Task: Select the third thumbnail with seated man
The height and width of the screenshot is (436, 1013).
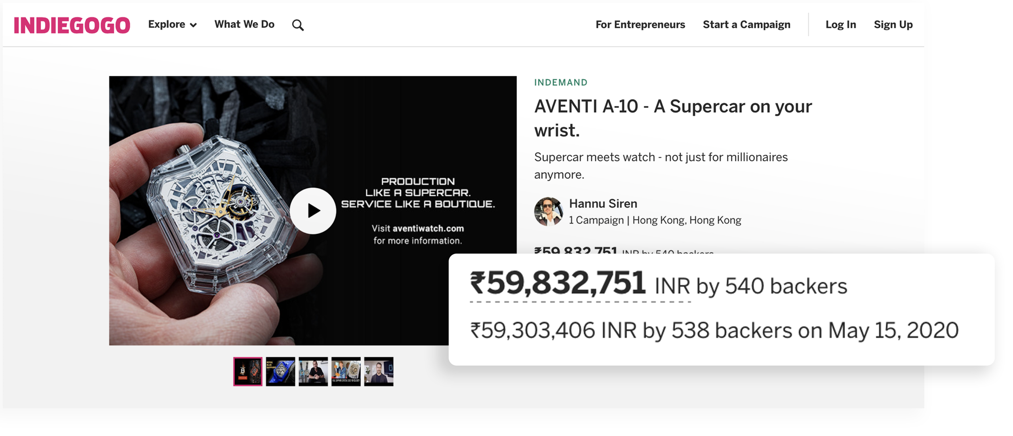Action: tap(313, 372)
